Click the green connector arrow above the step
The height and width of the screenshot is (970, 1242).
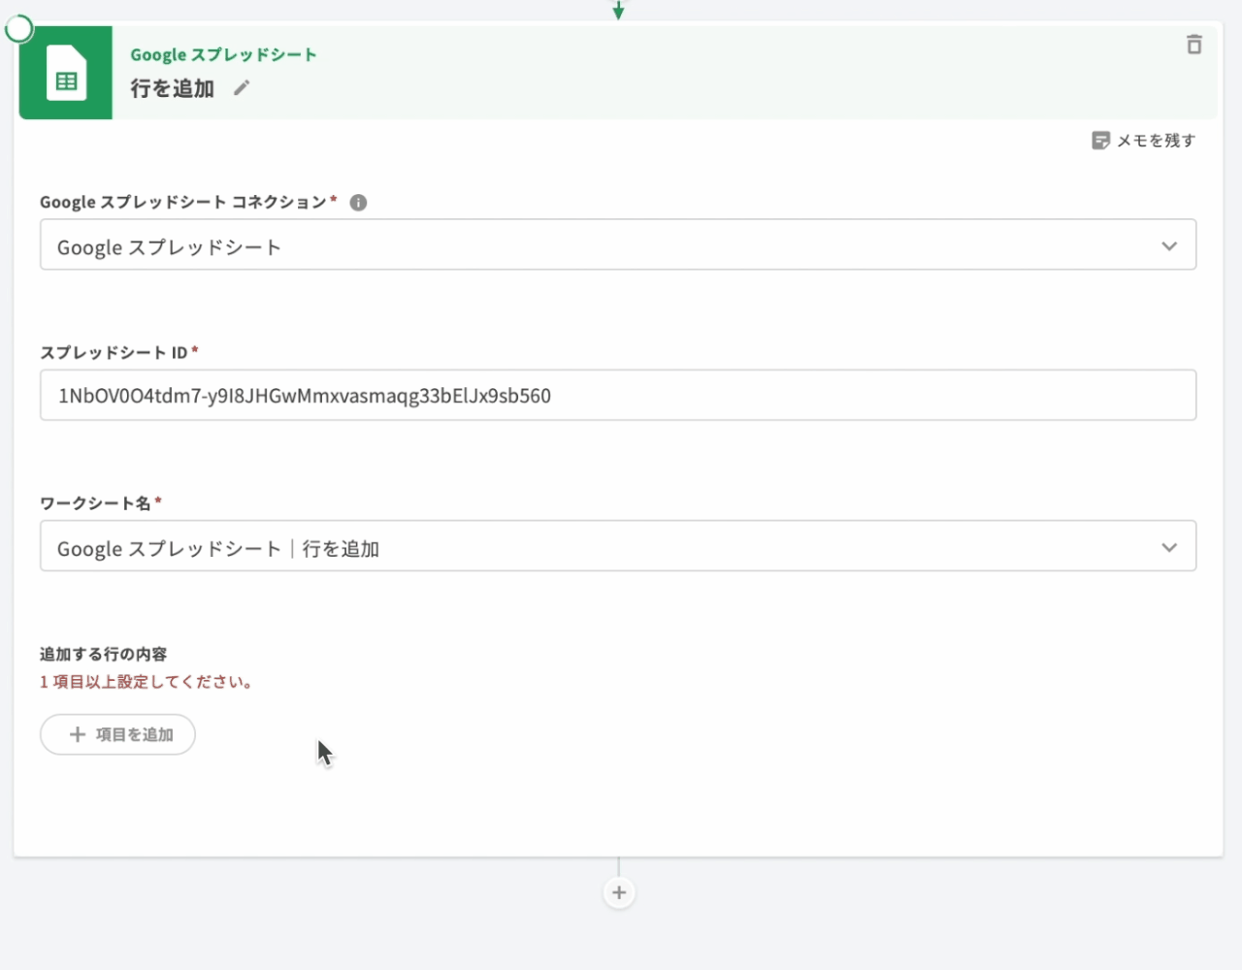tap(618, 11)
